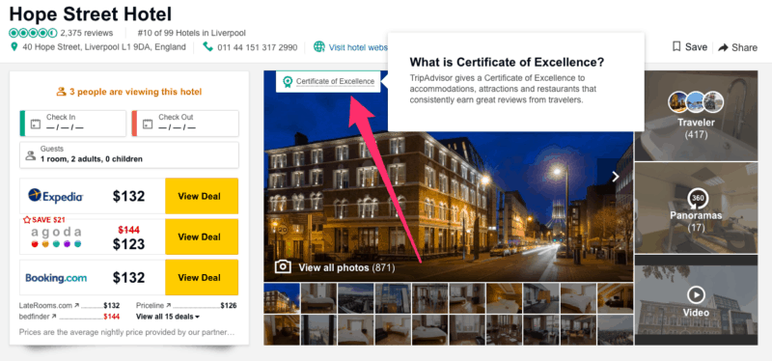Open the Check In date field
The height and width of the screenshot is (361, 772).
(73, 124)
